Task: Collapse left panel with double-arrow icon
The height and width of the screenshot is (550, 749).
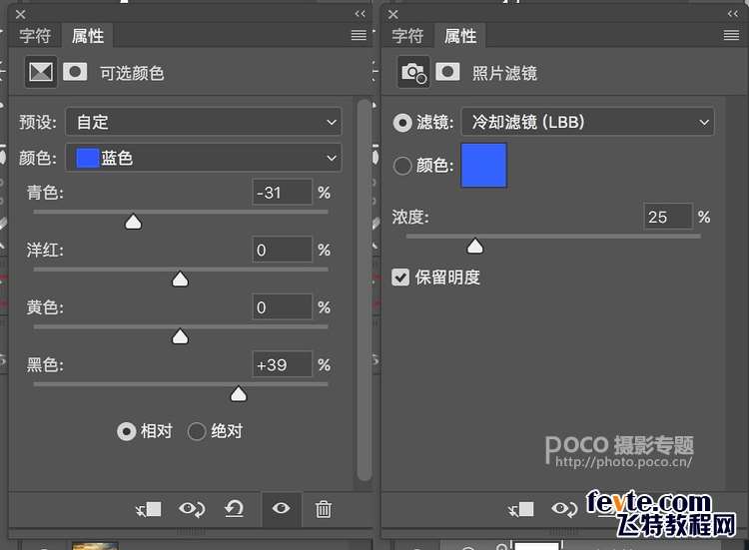Action: (360, 14)
